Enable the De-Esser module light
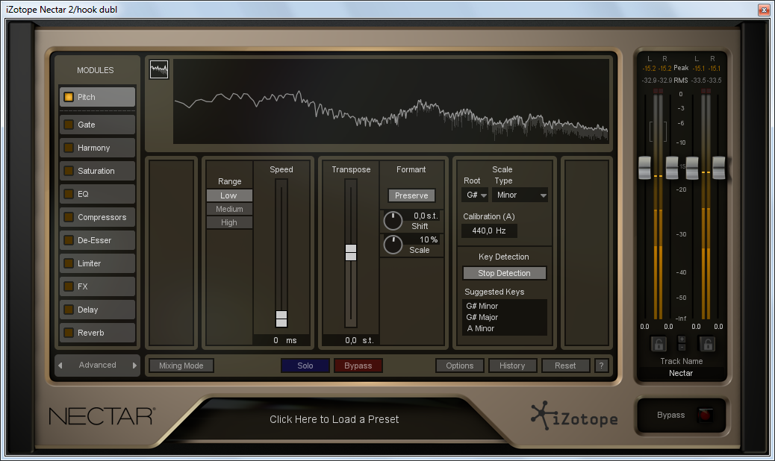 click(x=69, y=240)
